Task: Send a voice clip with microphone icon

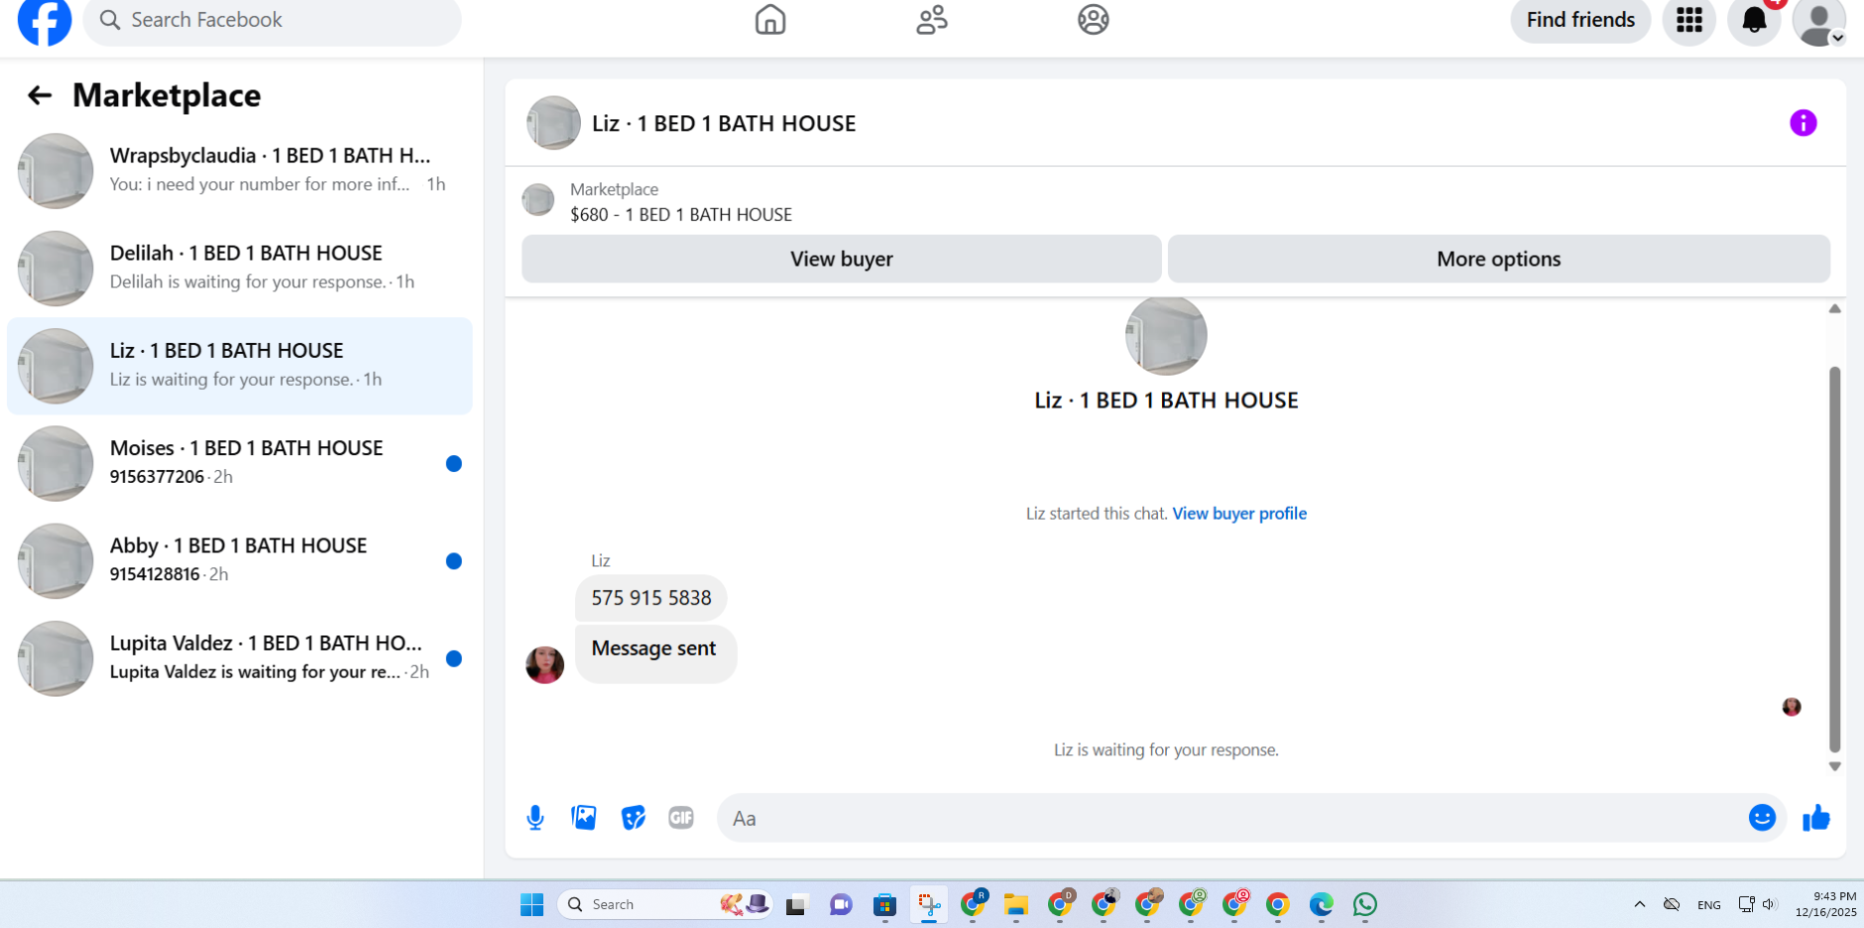Action: (x=535, y=818)
